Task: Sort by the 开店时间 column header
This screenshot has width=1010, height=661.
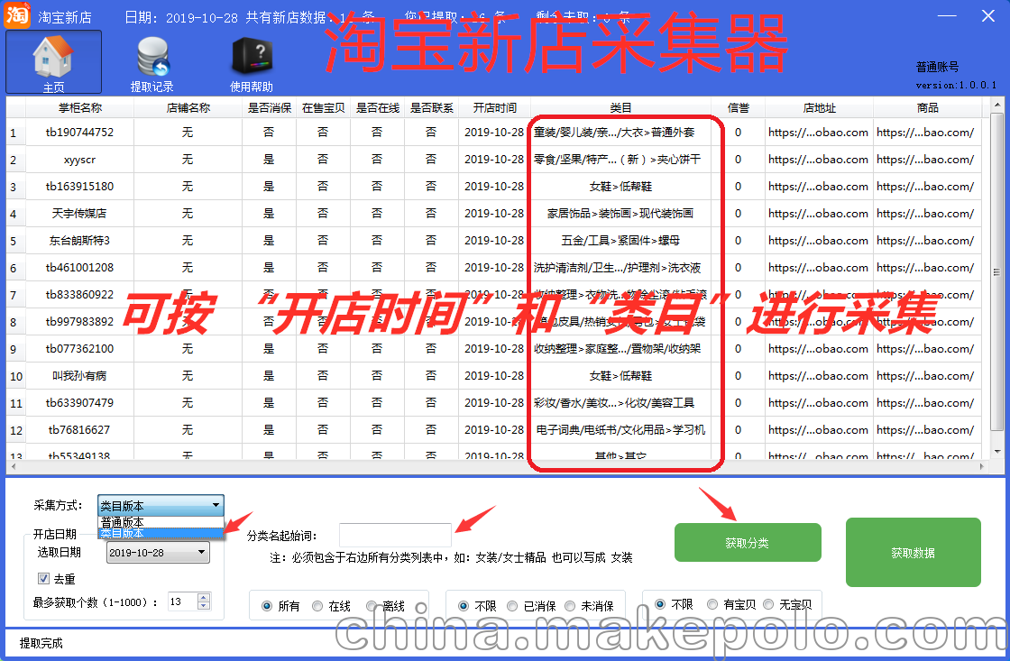Action: coord(495,107)
